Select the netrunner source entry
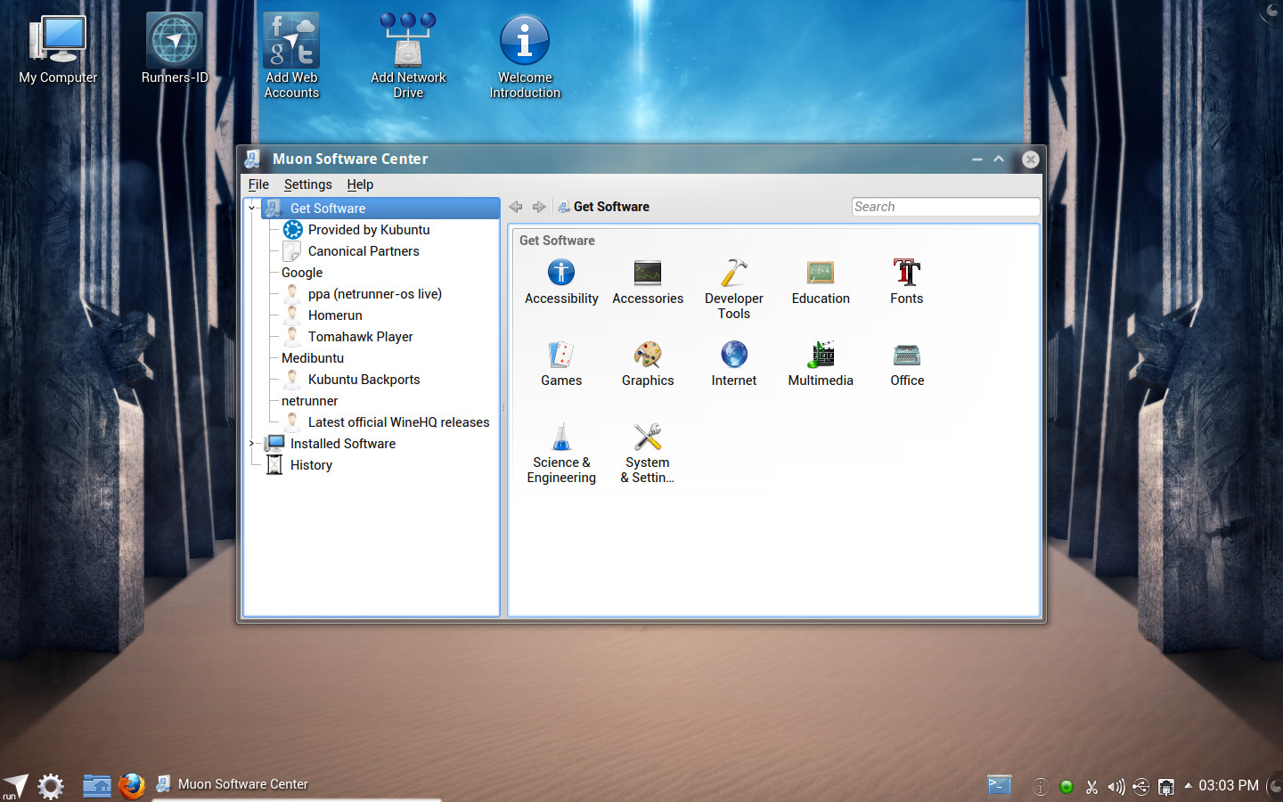The height and width of the screenshot is (802, 1283). (x=309, y=400)
